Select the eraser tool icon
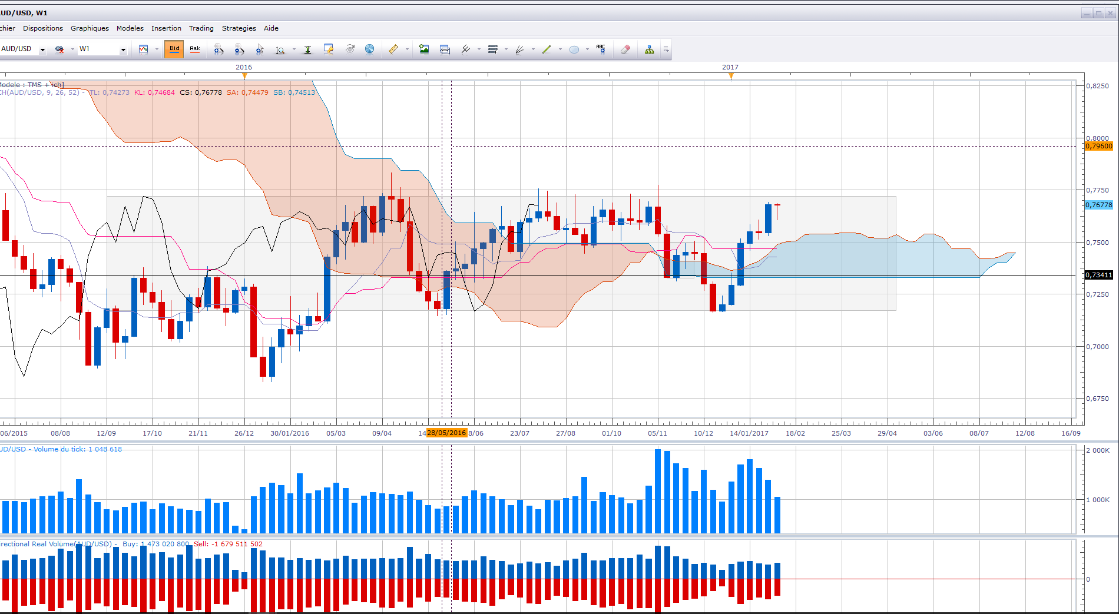 625,49
